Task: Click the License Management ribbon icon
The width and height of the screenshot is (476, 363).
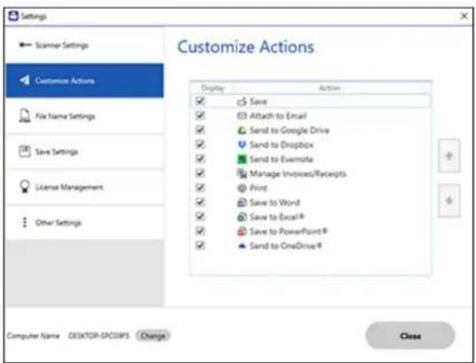Action: click(25, 186)
